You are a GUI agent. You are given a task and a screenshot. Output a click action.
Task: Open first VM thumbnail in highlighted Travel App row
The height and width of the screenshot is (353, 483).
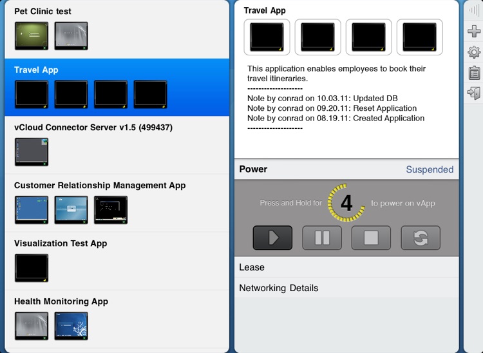32,94
